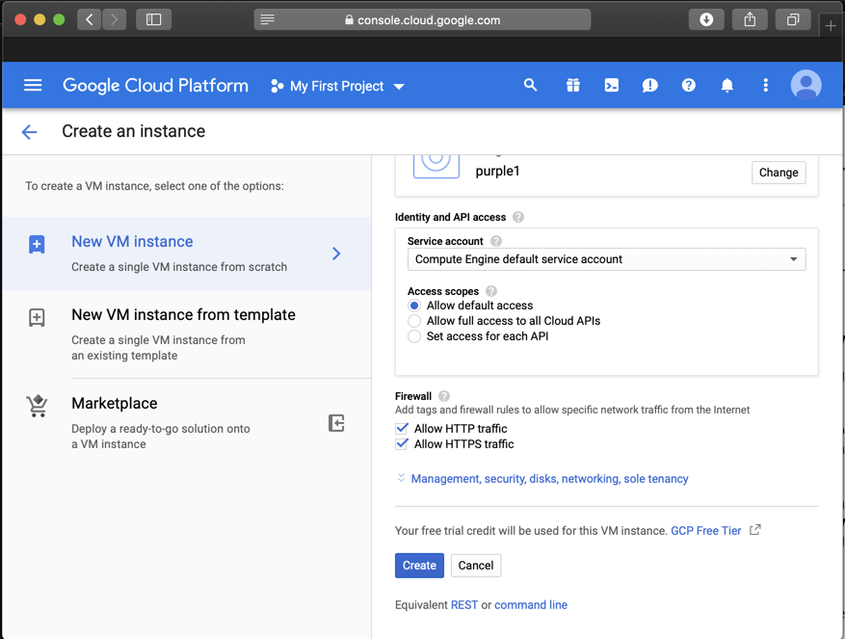Open the My First Project selector
This screenshot has width=845, height=639.
point(337,86)
